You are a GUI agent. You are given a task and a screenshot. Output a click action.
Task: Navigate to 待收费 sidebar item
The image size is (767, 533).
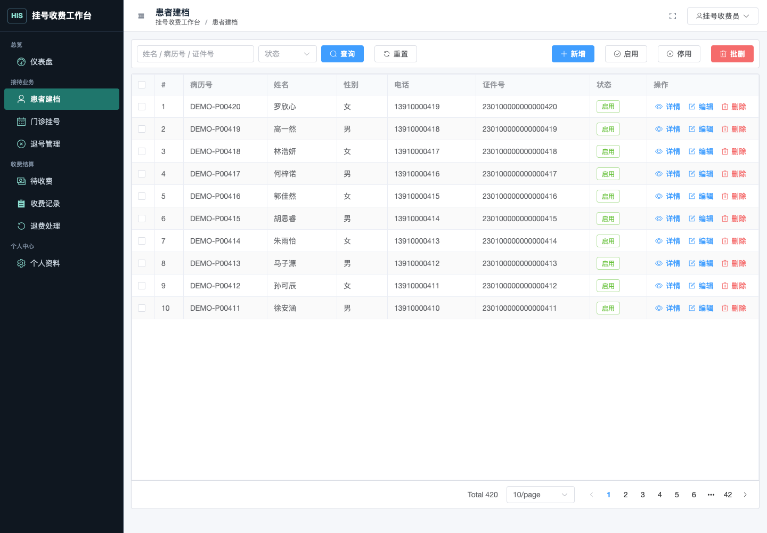62,181
